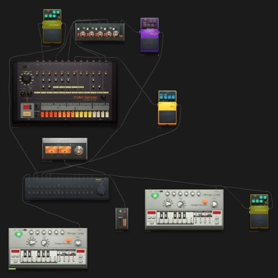Click the vertical fader on the small fader unit
The width and height of the screenshot is (278, 278).
[120, 220]
